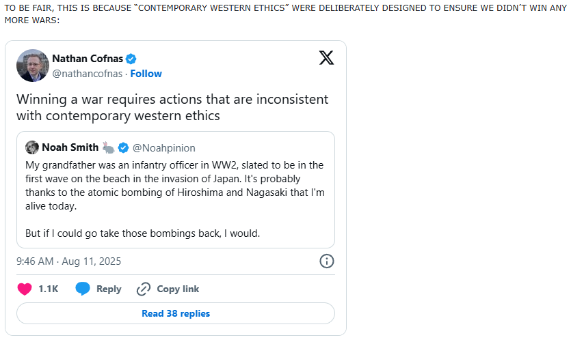Viewport: 571px width, 344px height.
Task: Open Nathan Cofnas's profile photo
Action: tap(32, 66)
